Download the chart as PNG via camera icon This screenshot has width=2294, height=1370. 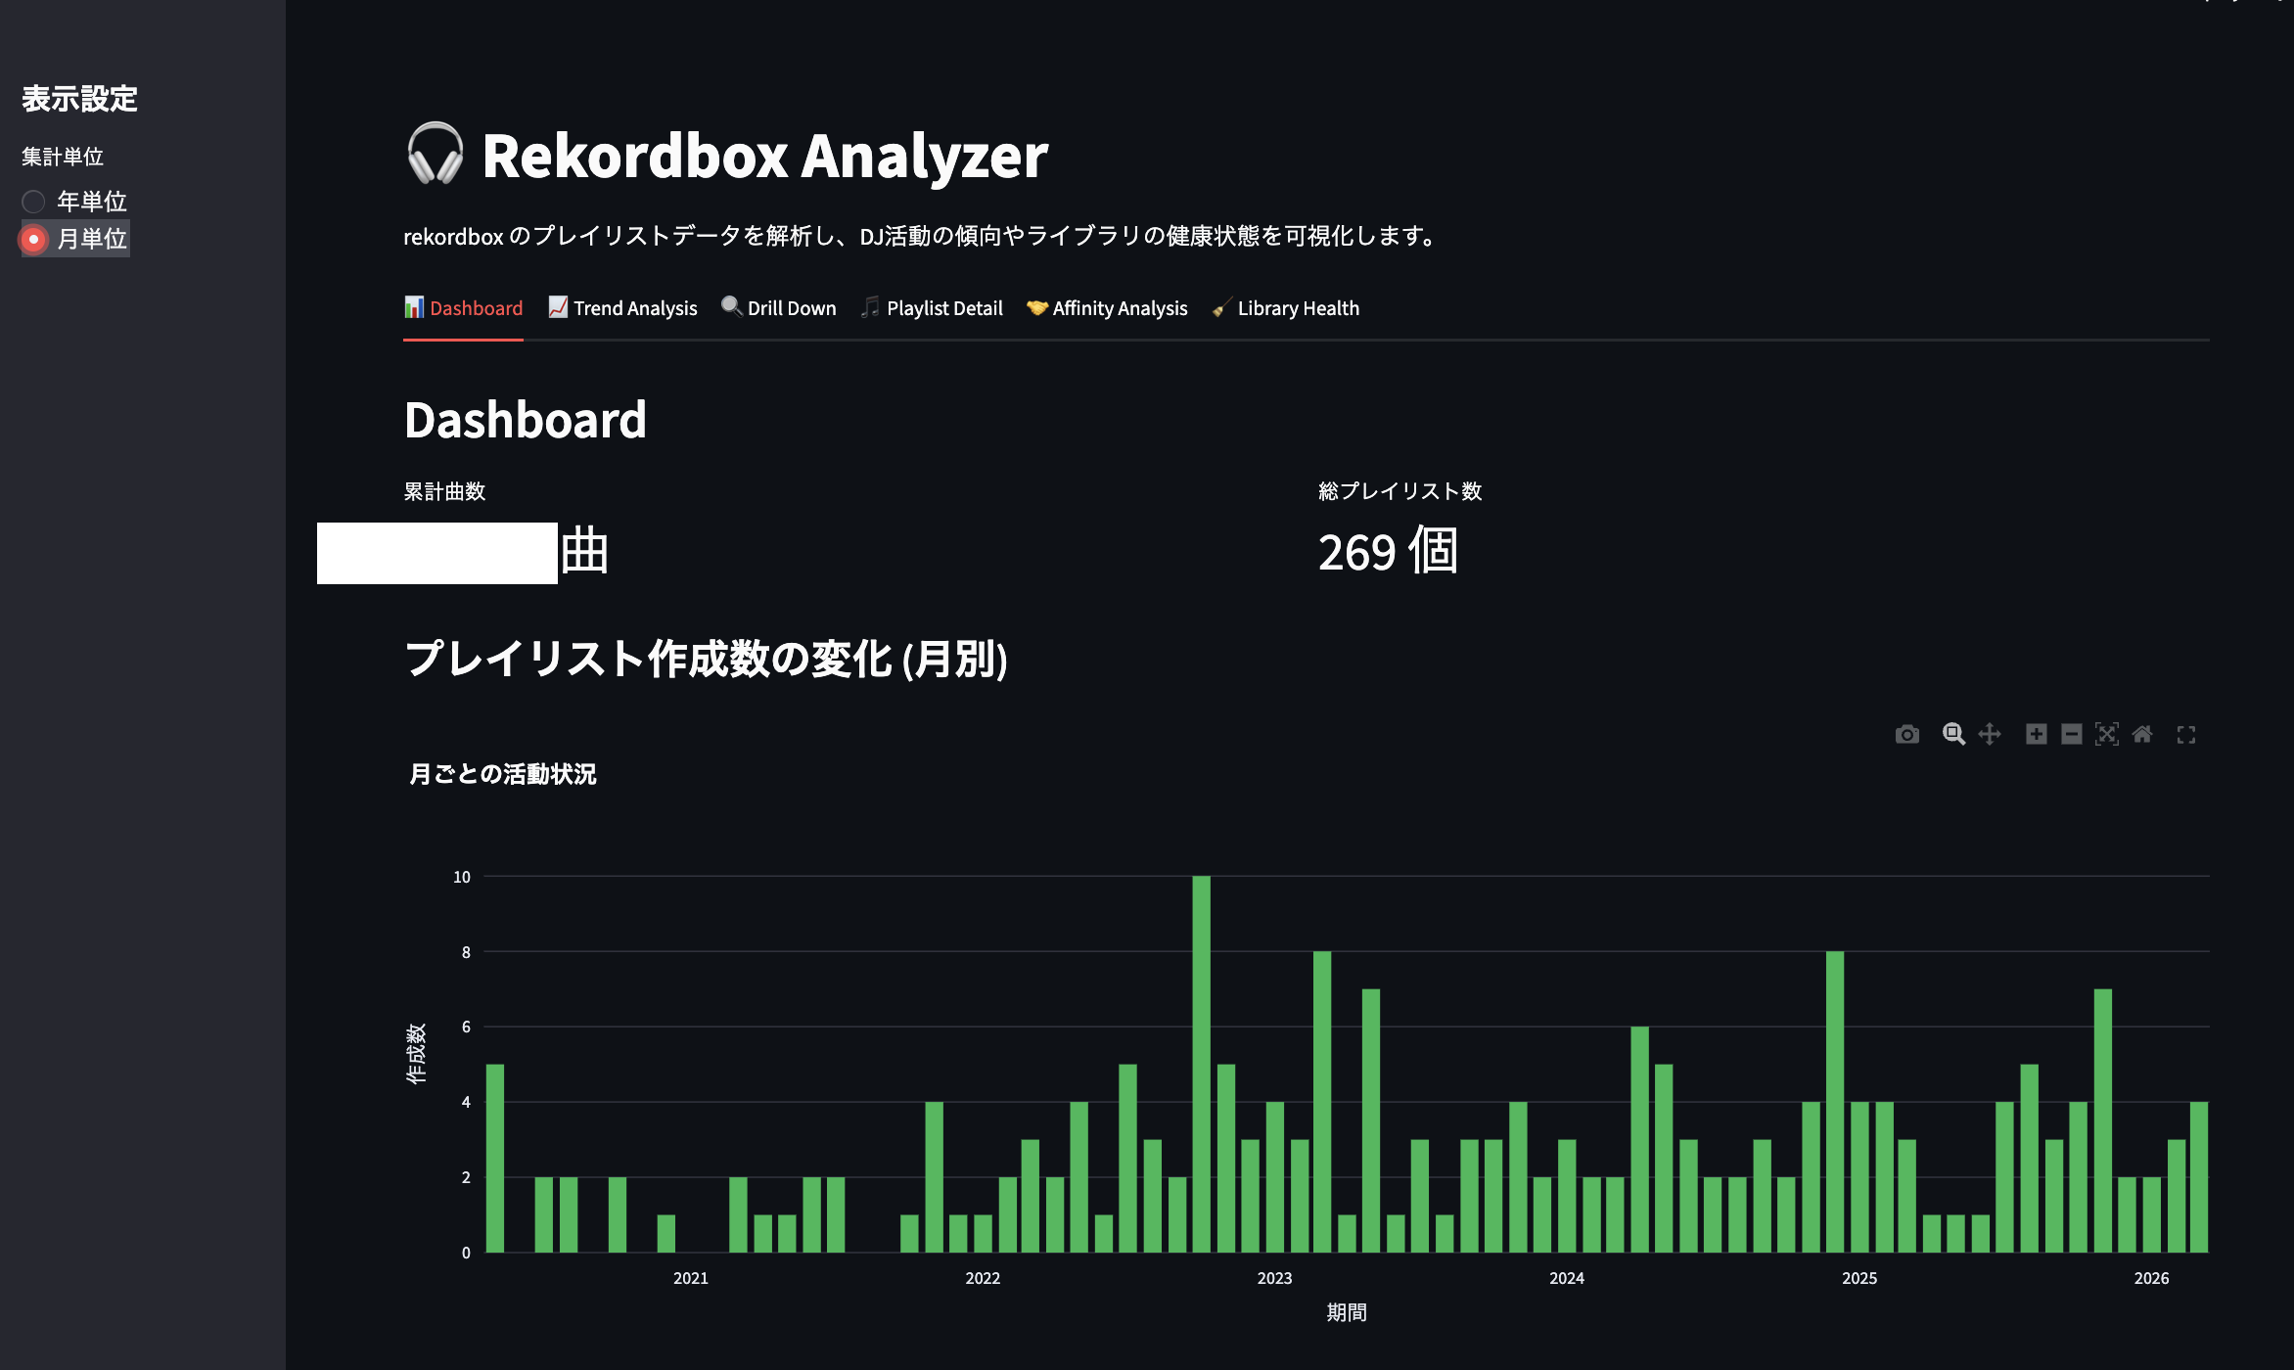point(1906,735)
